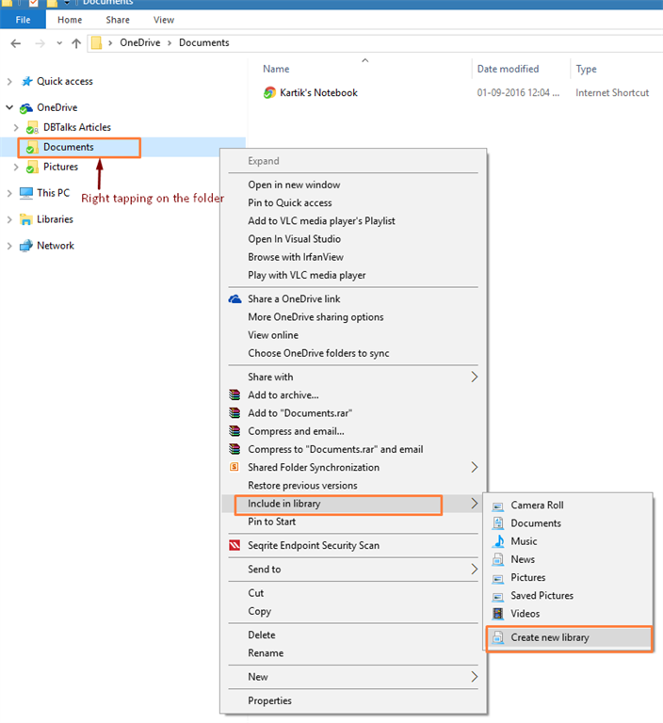The width and height of the screenshot is (663, 723).
Task: Choose Properties from the context menu
Action: [269, 701]
